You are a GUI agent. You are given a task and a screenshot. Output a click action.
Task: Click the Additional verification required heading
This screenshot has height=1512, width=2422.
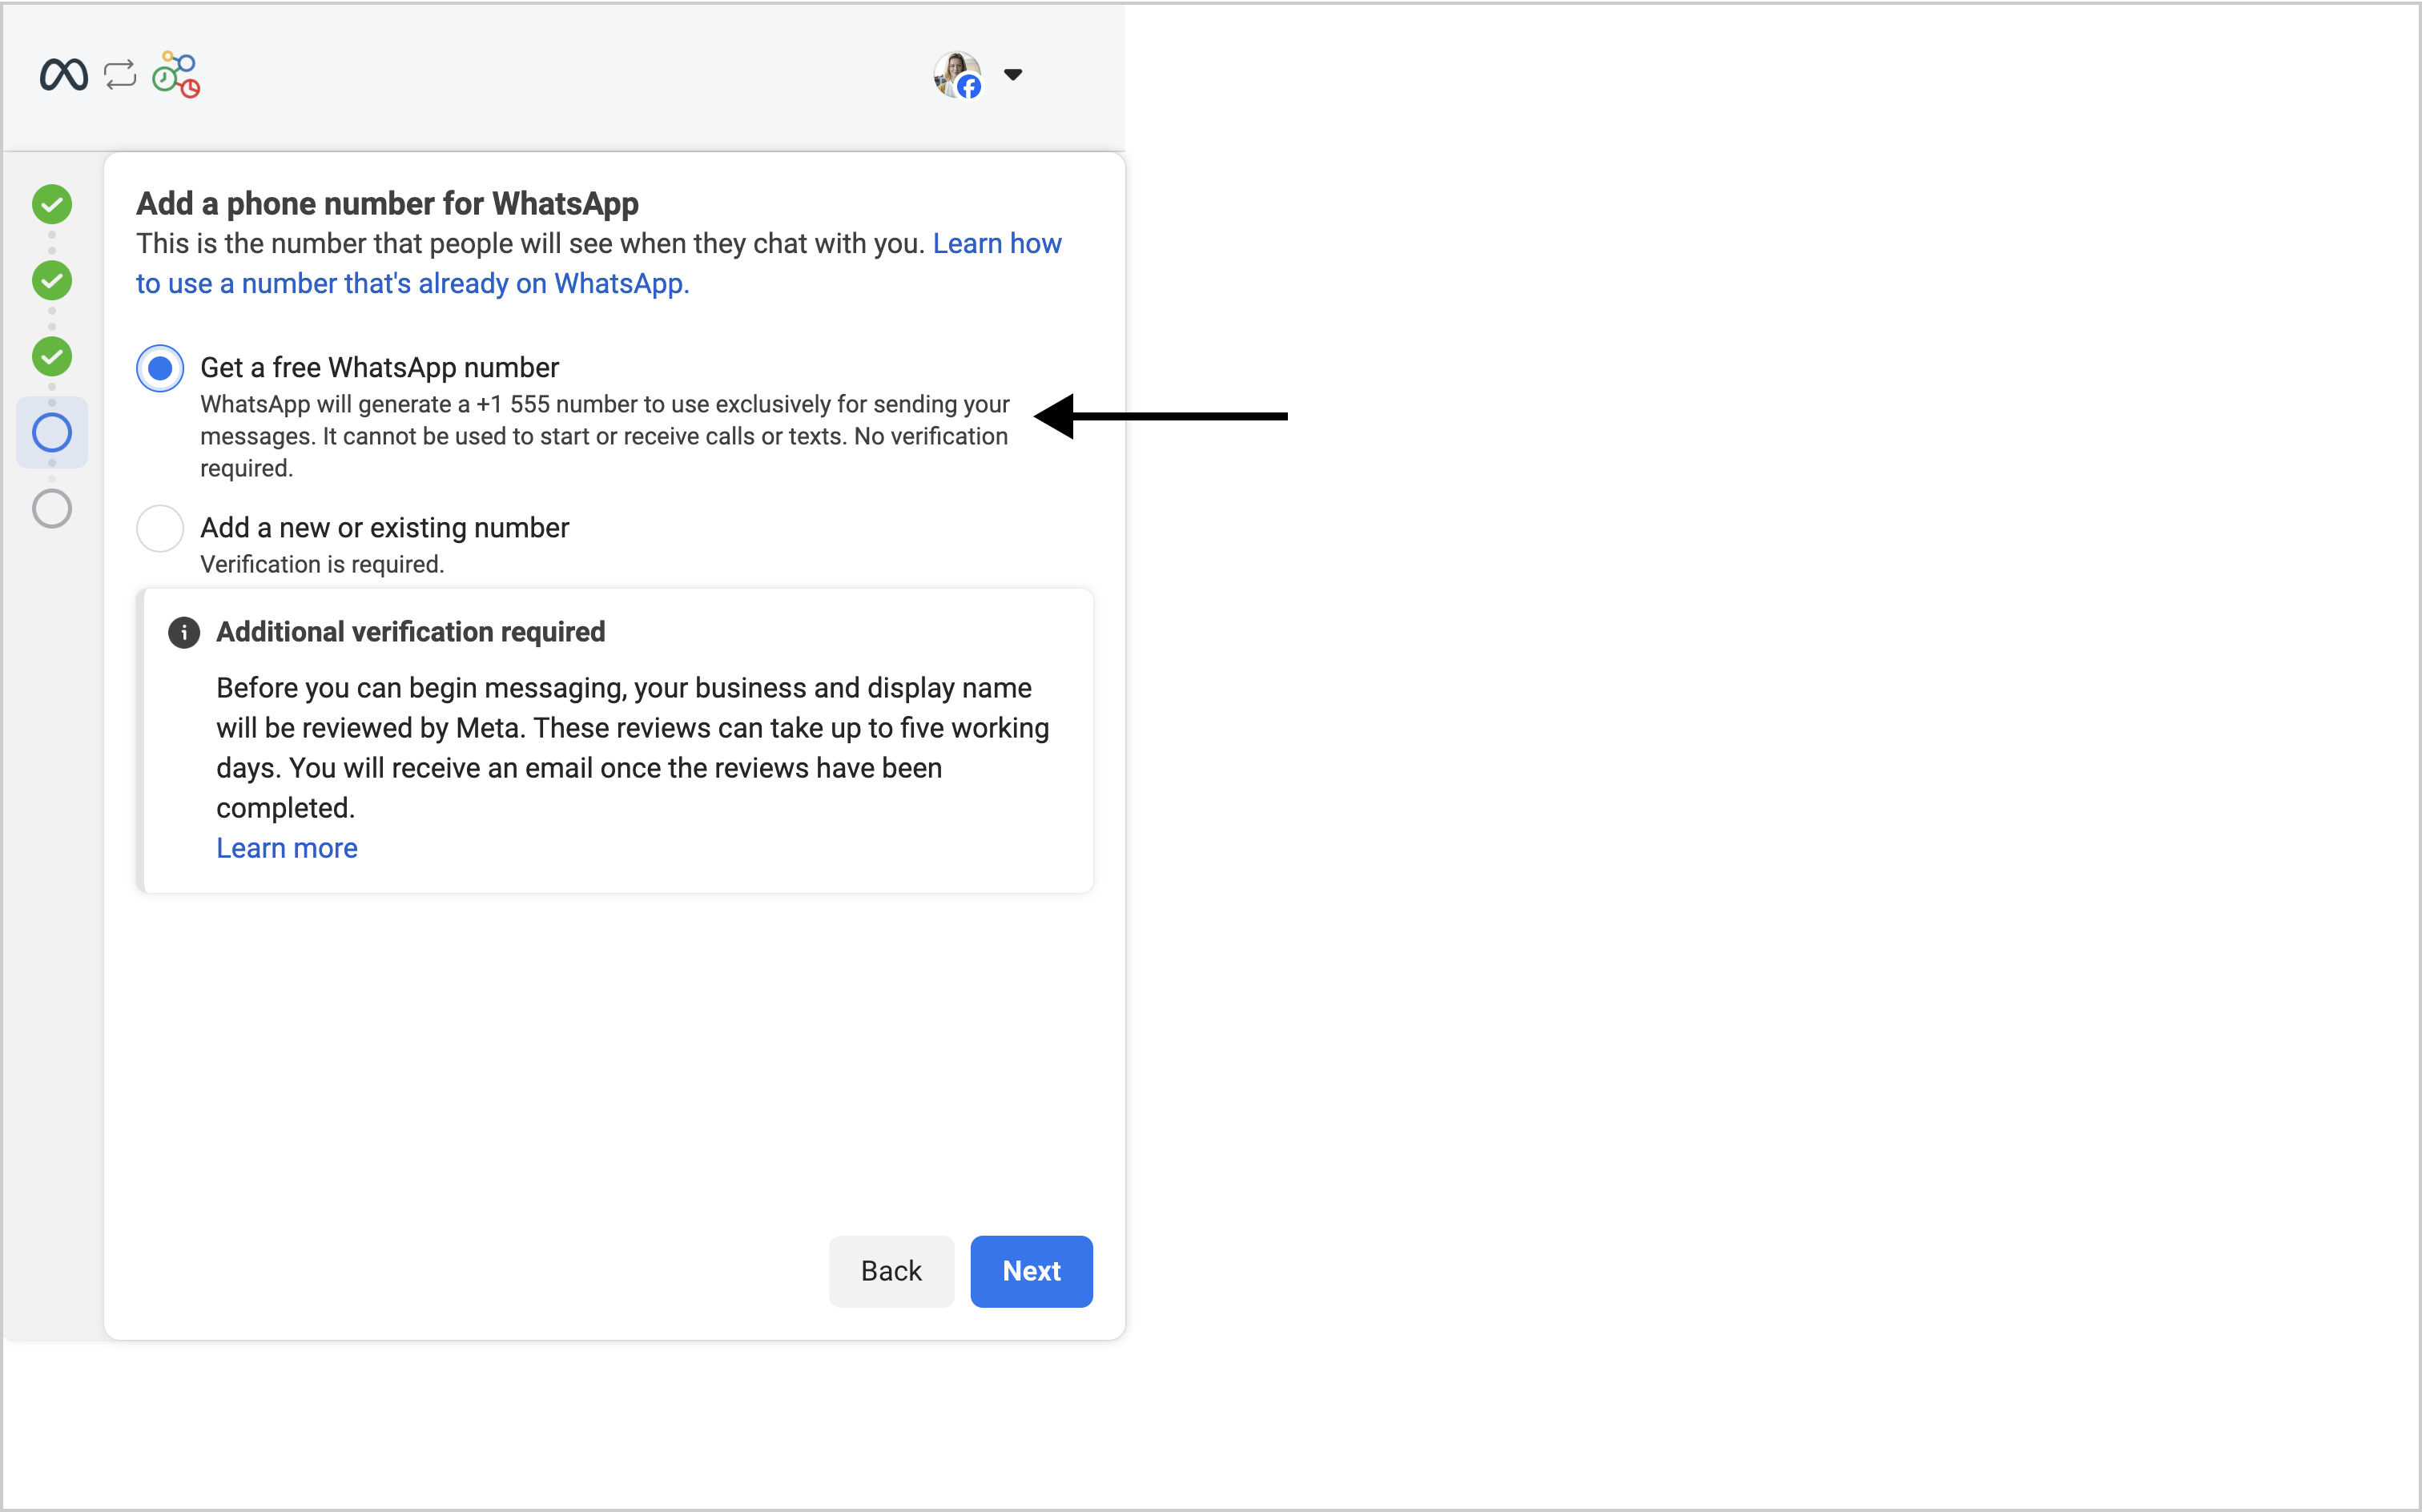[410, 632]
